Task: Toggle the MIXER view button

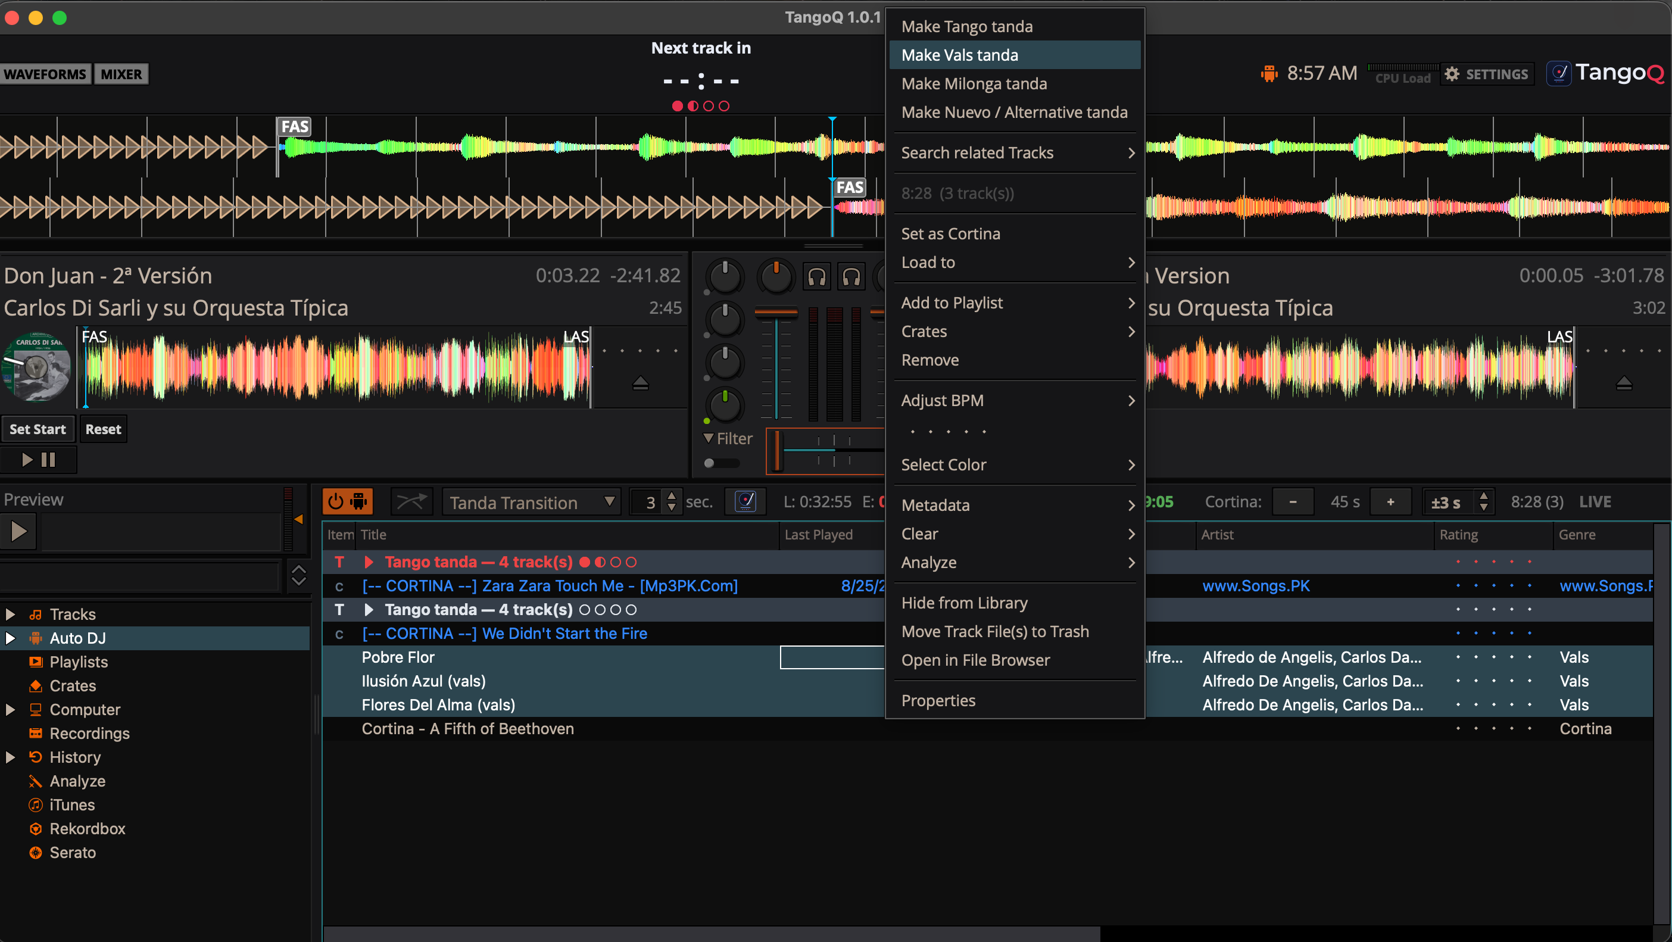Action: click(x=121, y=74)
